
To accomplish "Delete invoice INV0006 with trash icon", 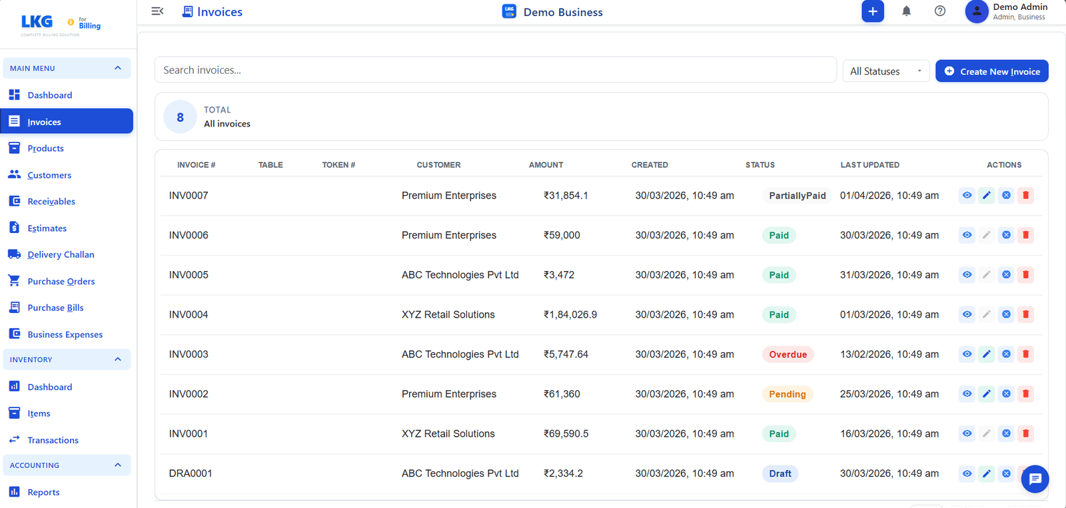I will pyautogui.click(x=1026, y=235).
